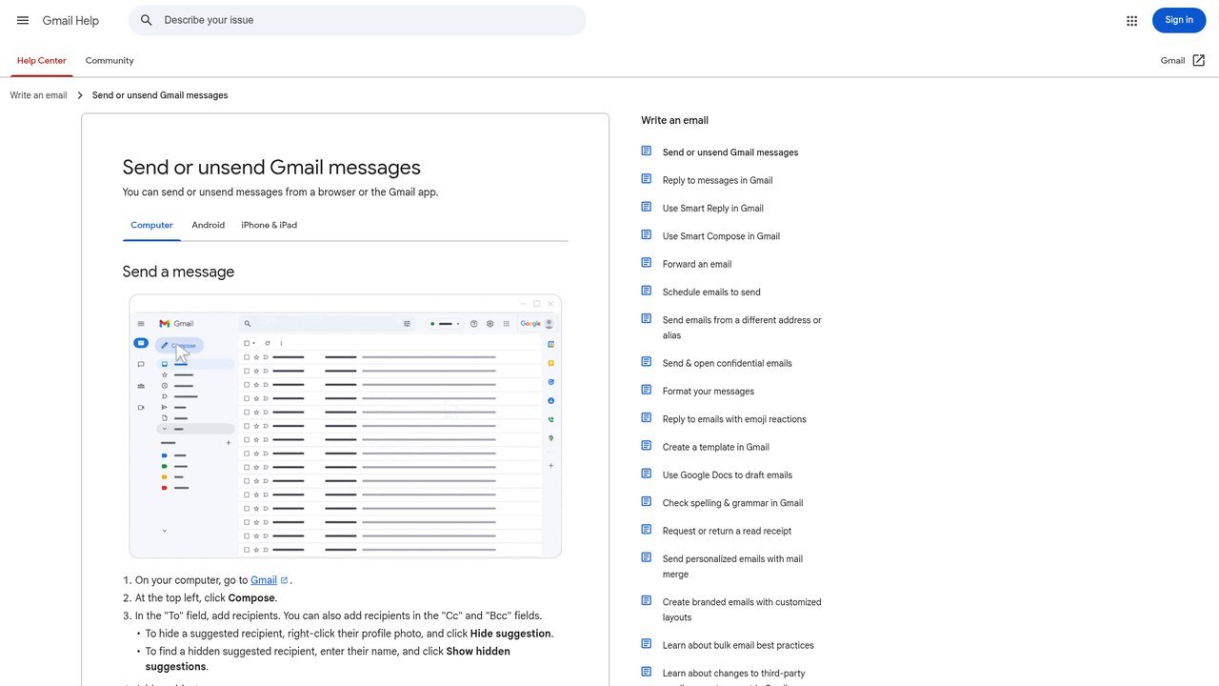Open Send & open confidential emails article

pos(728,363)
